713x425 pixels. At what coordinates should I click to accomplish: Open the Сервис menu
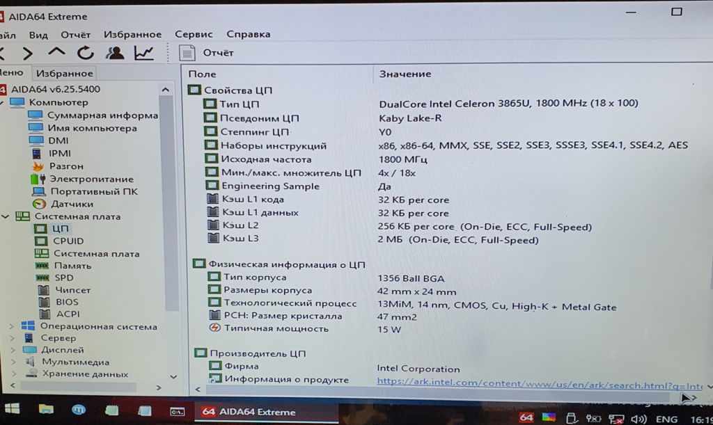(194, 34)
